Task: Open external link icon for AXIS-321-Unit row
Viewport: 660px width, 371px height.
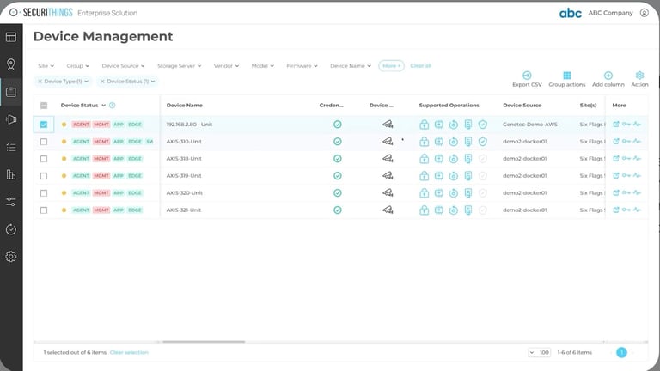Action: [616, 210]
